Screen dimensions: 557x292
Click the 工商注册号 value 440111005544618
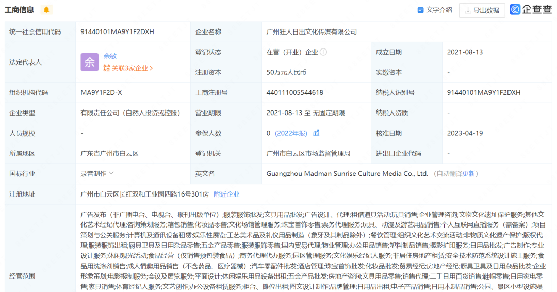pos(295,93)
